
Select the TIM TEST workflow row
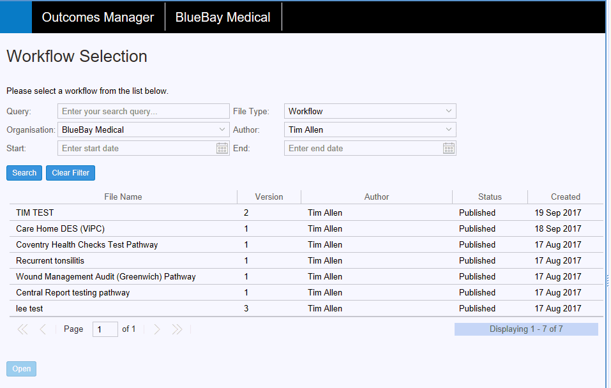35,213
